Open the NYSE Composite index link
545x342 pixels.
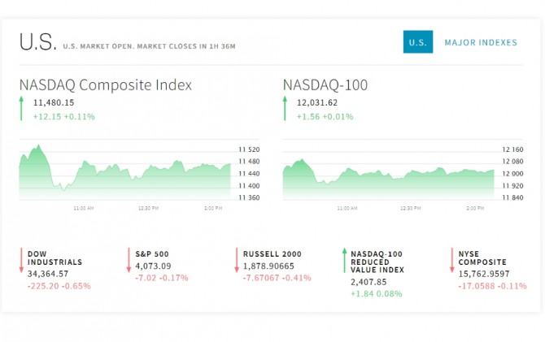click(x=482, y=258)
